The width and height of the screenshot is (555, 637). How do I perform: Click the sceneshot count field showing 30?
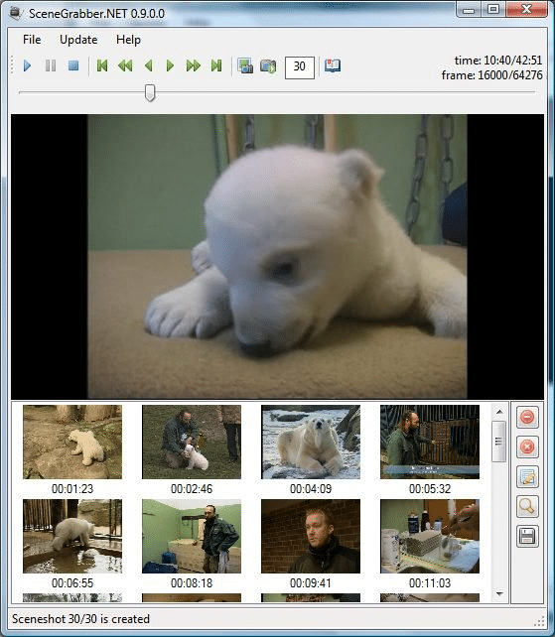(x=300, y=67)
